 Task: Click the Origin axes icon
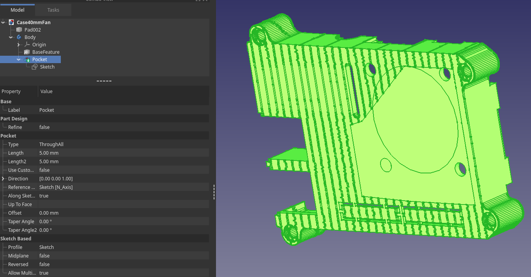pos(27,44)
